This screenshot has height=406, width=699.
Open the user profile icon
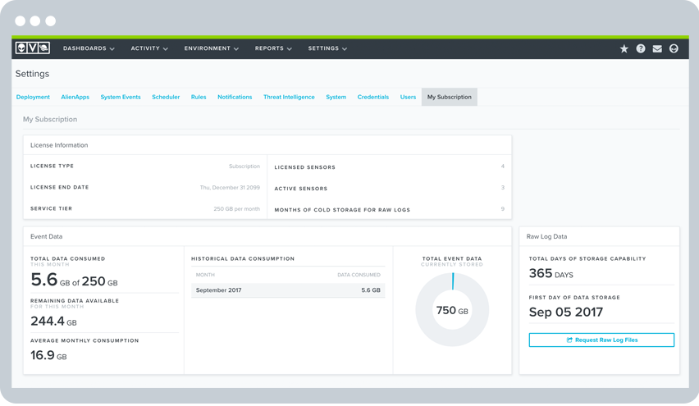674,49
